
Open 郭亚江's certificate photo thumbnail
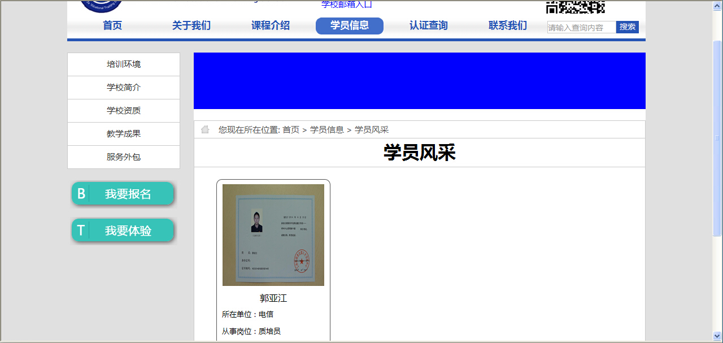(x=273, y=235)
